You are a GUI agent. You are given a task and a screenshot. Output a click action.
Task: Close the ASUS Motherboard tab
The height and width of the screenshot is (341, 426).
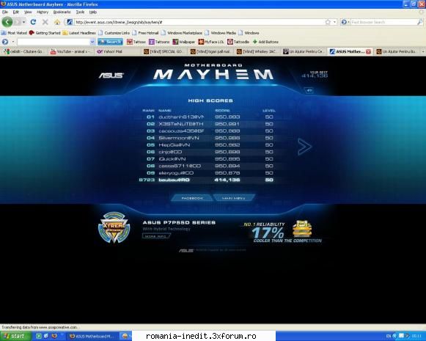[368, 51]
